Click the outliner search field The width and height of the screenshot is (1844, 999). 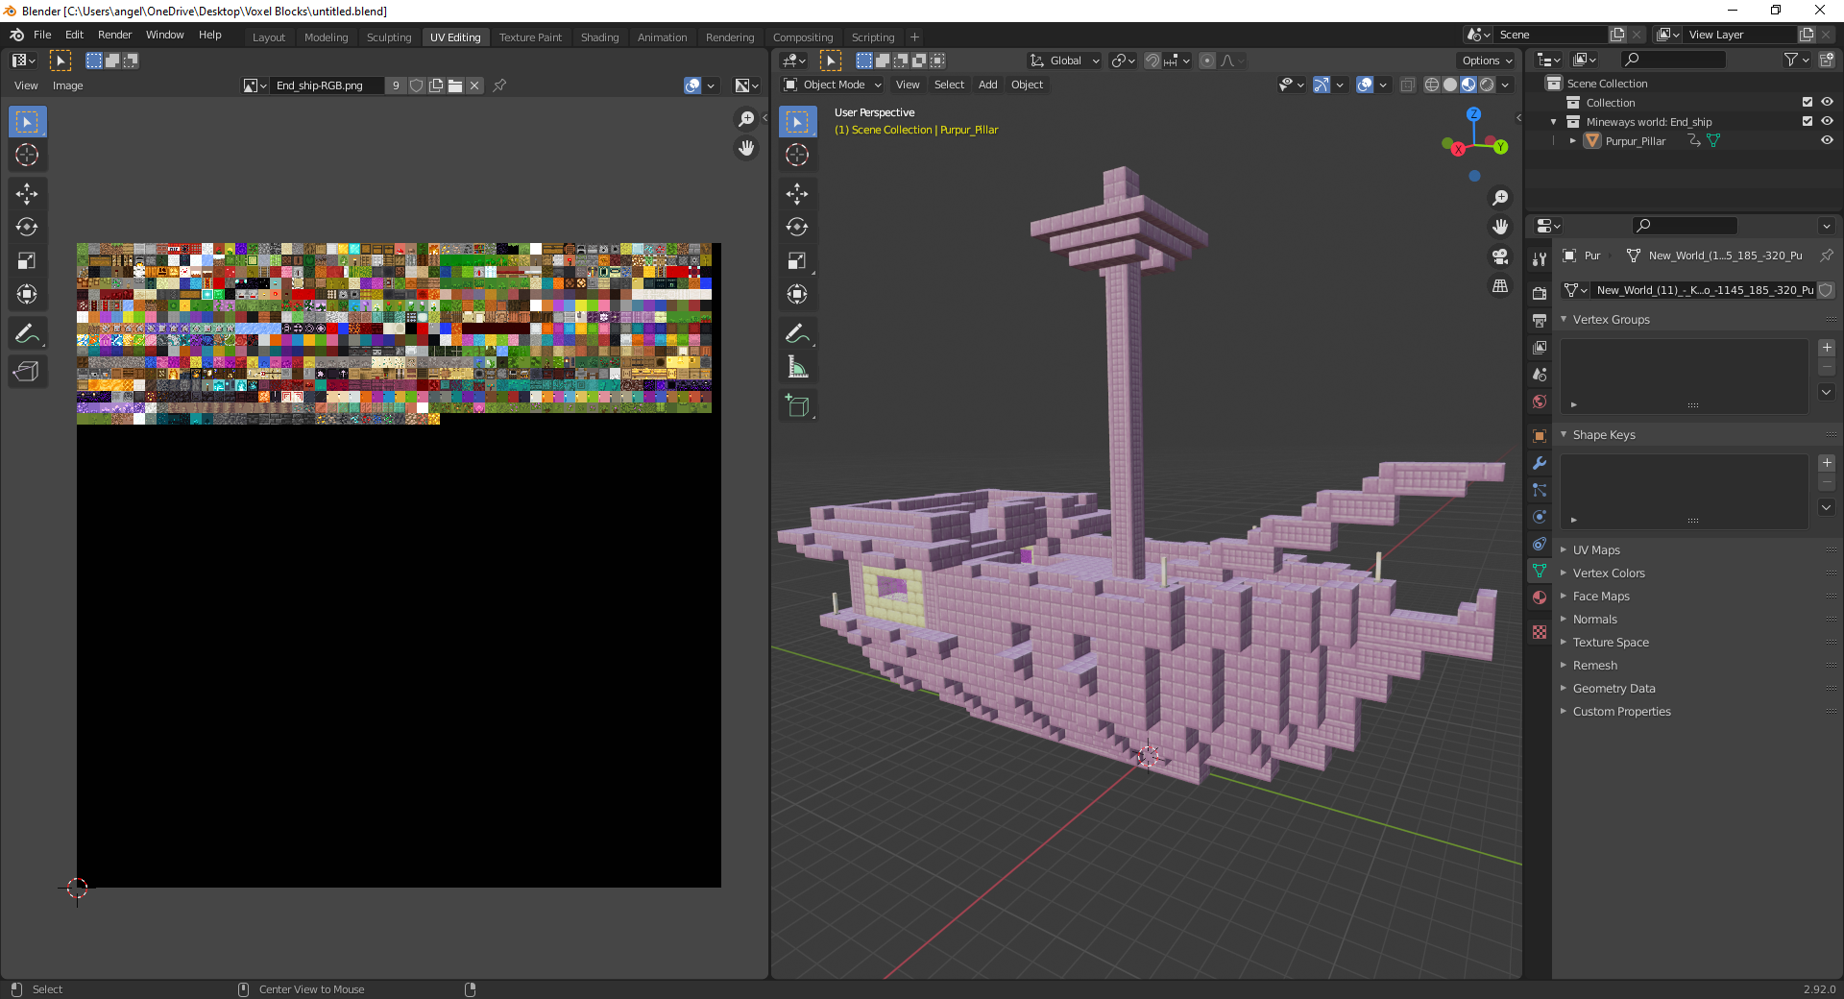pyautogui.click(x=1672, y=60)
